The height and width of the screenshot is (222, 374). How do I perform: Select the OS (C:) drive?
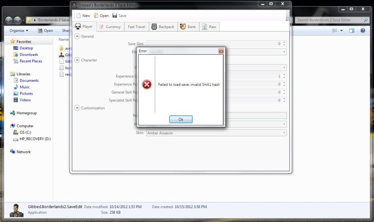tap(25, 132)
